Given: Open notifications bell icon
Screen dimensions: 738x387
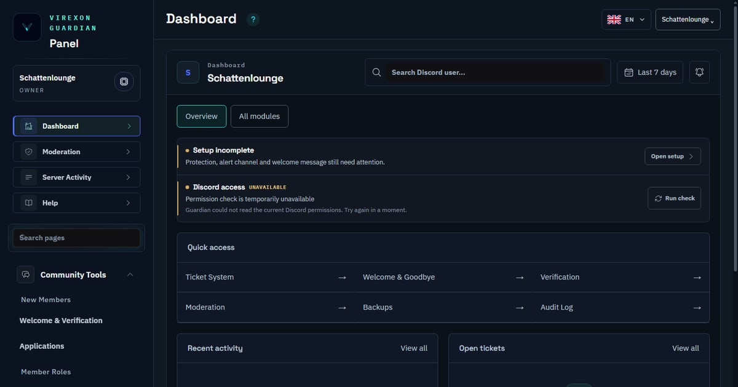Looking at the screenshot, I should 699,72.
